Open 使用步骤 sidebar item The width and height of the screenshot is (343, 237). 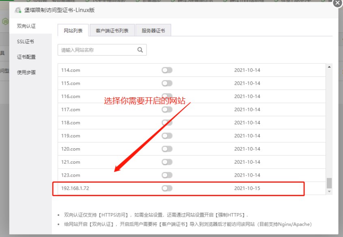26,73
